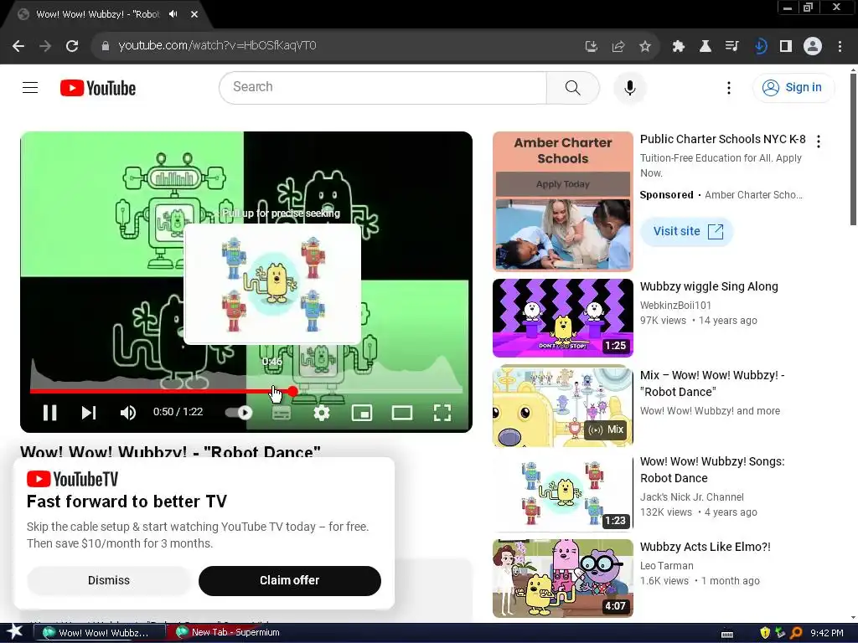Open the Wubbzy wiggle Sing Along thumbnail
The image size is (858, 643).
[x=563, y=317]
